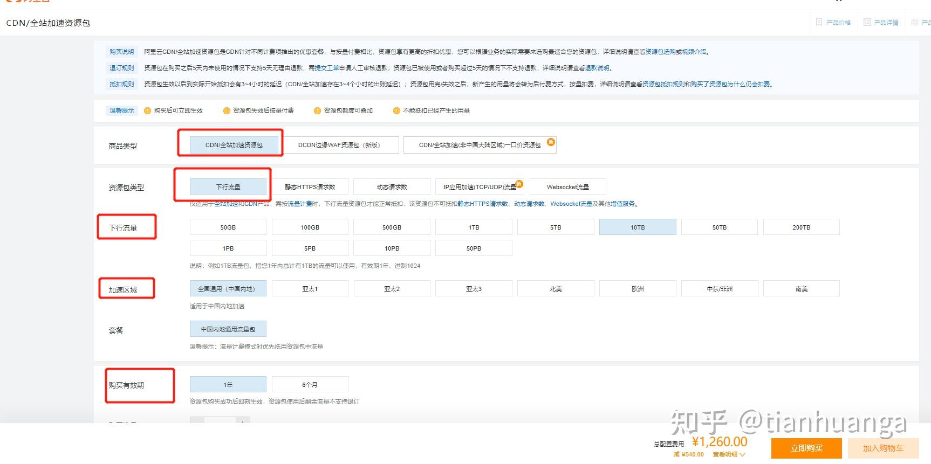Set validity period to 6个月

[x=310, y=384]
